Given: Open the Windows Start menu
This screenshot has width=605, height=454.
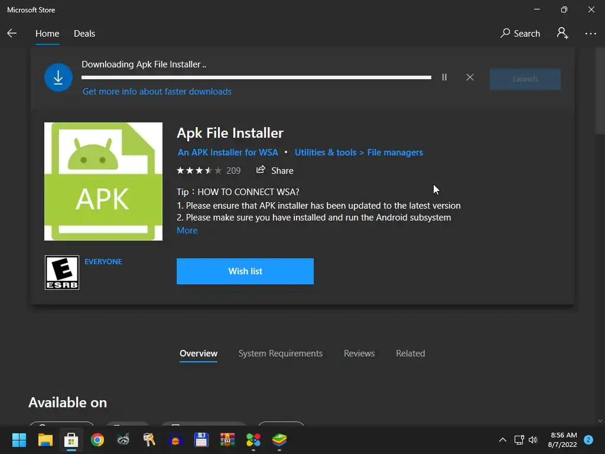Looking at the screenshot, I should (x=19, y=440).
